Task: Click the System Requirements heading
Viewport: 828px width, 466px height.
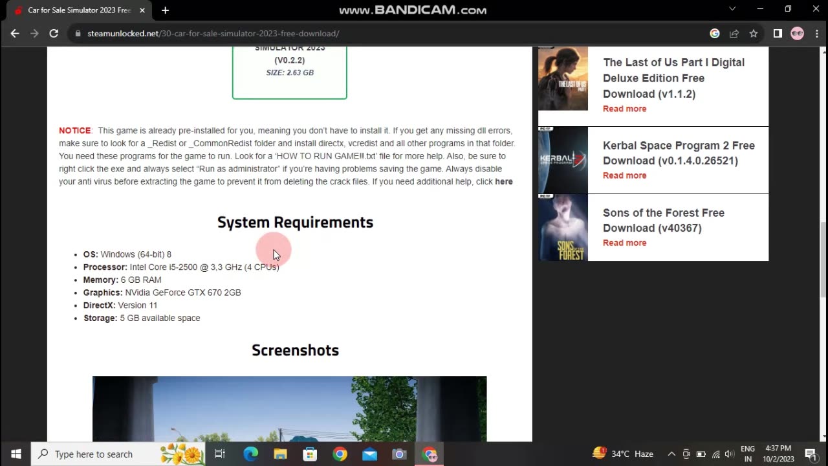Action: [x=295, y=222]
